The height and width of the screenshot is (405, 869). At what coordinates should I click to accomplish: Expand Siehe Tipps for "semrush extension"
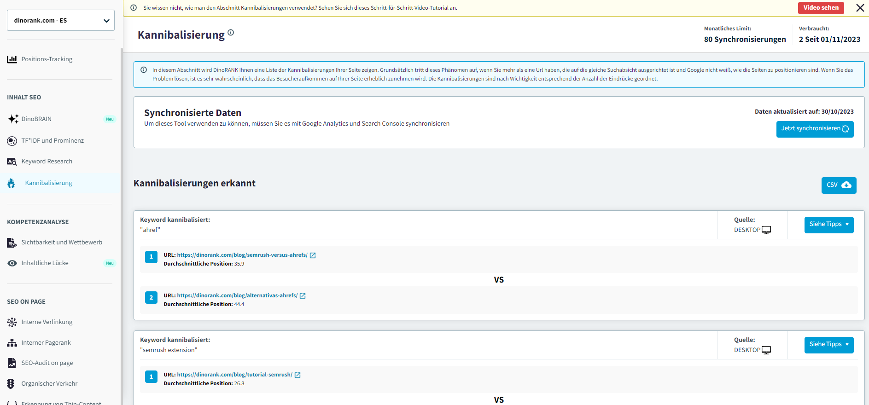828,345
